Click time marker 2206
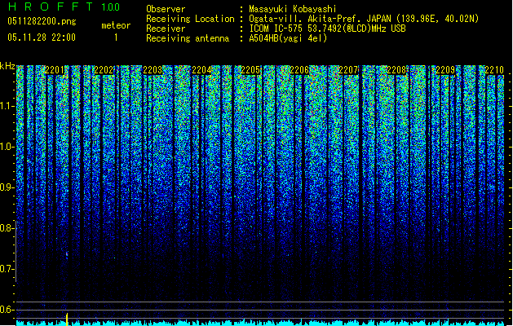The width and height of the screenshot is (513, 326). coord(299,70)
